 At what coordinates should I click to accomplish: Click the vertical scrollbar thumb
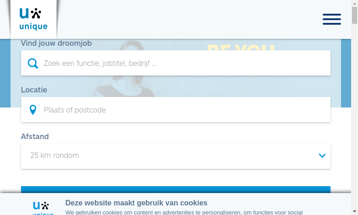point(354,15)
